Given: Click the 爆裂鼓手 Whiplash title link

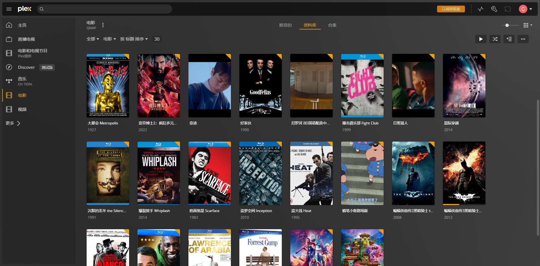Looking at the screenshot, I should click(x=154, y=211).
